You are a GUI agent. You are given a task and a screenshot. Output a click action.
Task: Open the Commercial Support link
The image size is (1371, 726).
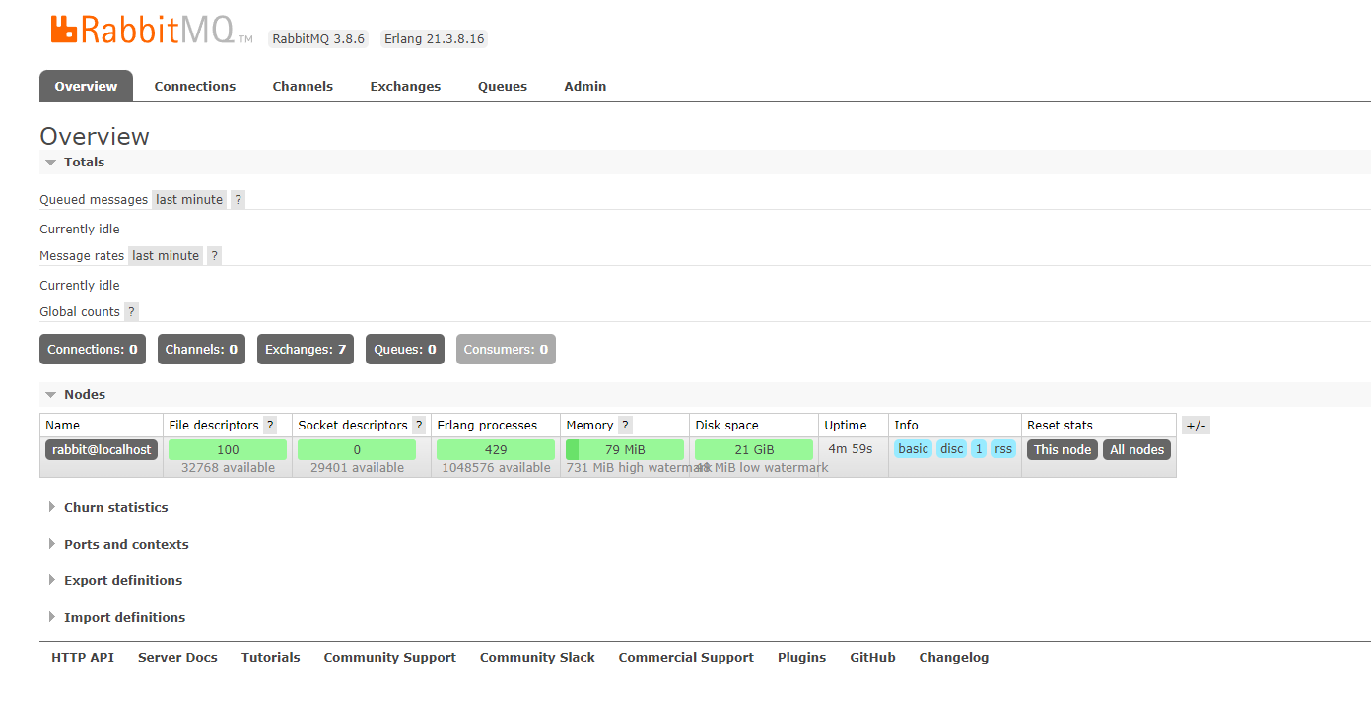click(x=686, y=657)
